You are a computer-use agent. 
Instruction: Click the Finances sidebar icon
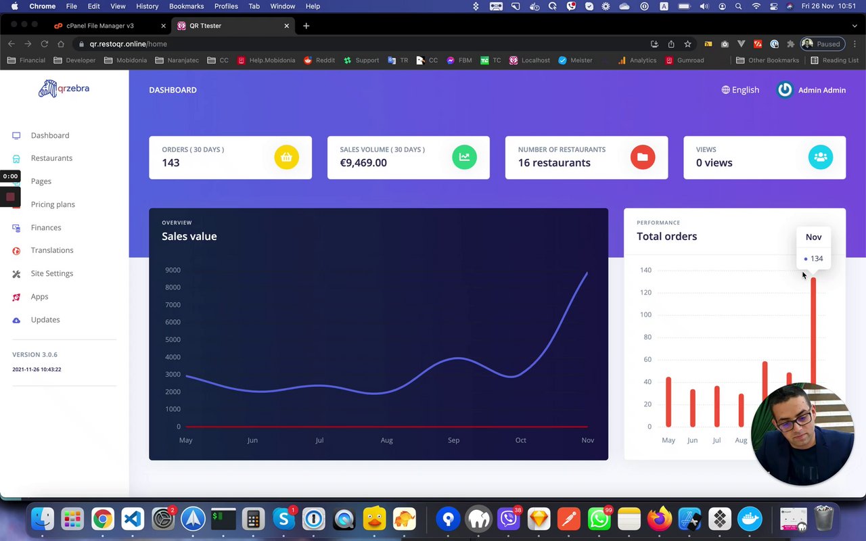[16, 228]
